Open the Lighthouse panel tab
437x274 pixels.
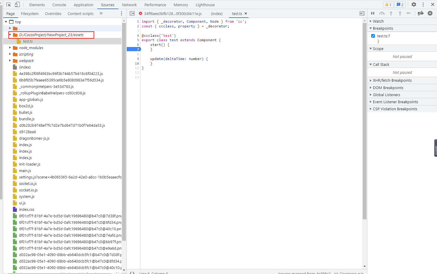pyautogui.click(x=205, y=5)
